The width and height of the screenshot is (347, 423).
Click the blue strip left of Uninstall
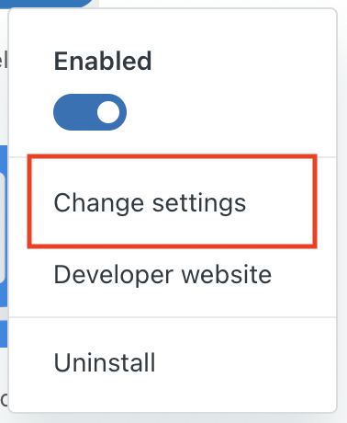click(4, 334)
